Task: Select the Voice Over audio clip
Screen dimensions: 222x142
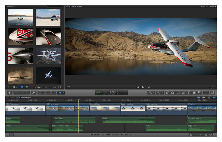Action: (x=74, y=120)
